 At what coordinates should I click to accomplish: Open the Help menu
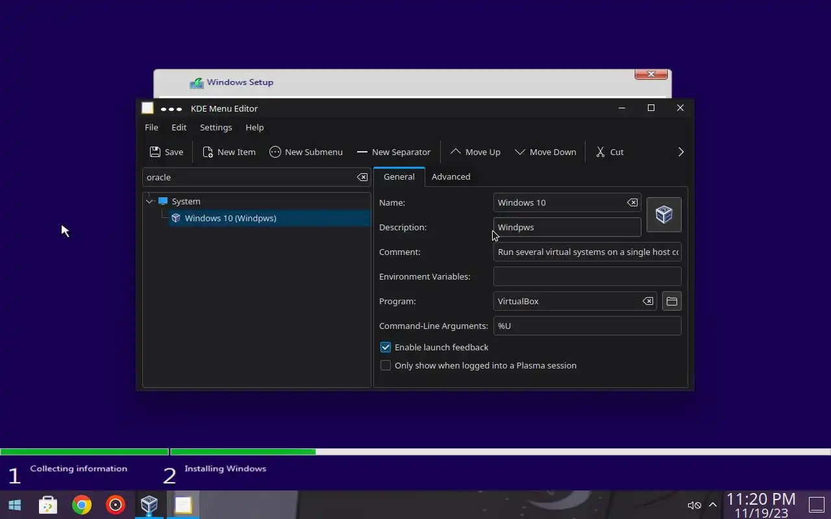254,127
